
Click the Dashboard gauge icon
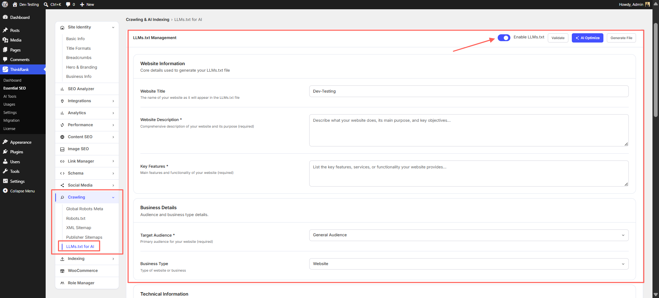tap(5, 17)
